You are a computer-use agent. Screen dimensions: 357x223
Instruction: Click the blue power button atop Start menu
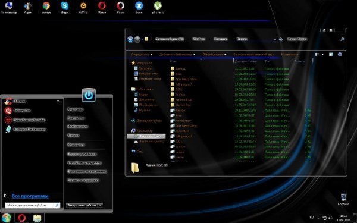[x=89, y=95]
